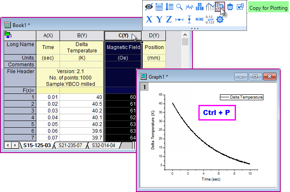Select row 1 header
Image resolution: width=290 pixels, height=192 pixels.
click(20, 97)
